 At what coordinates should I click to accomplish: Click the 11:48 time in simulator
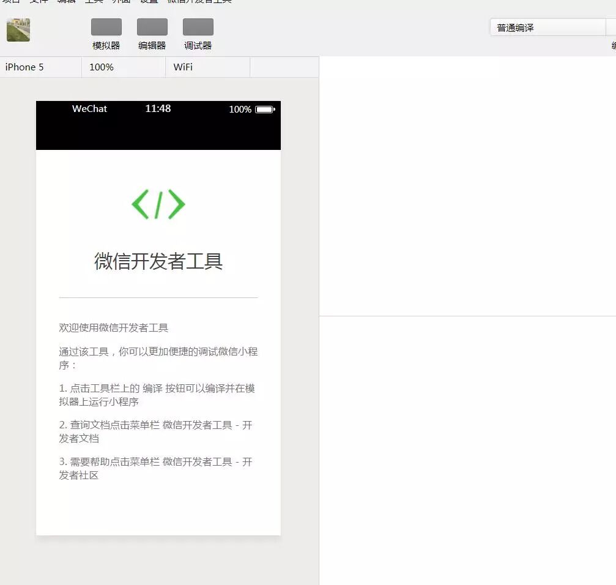158,108
